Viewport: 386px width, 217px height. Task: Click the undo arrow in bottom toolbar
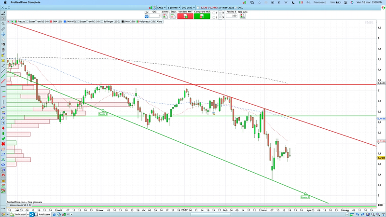(358, 215)
